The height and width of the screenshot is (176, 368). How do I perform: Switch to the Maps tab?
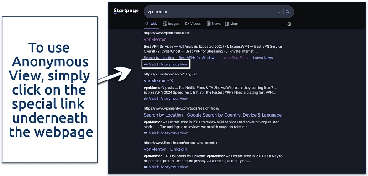[x=231, y=24]
